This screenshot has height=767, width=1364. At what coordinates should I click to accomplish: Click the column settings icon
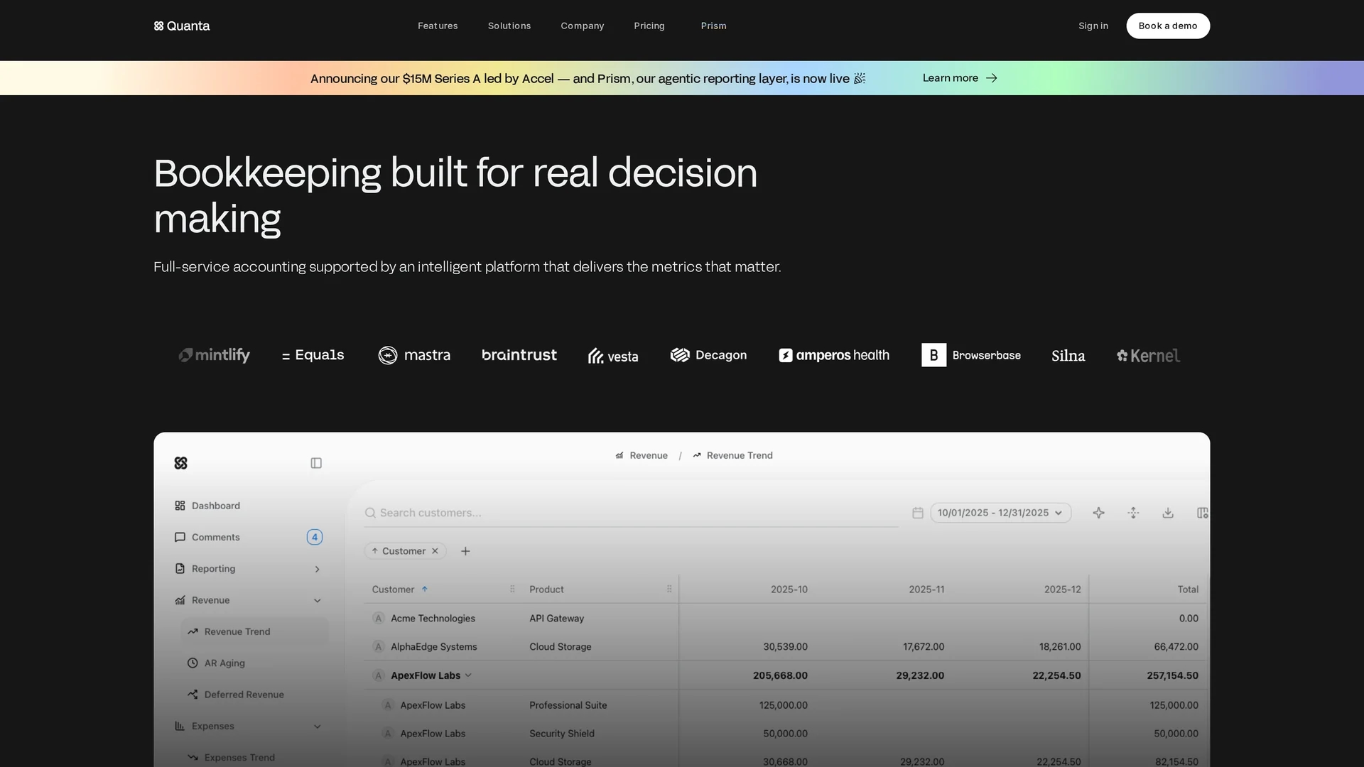pyautogui.click(x=1202, y=513)
